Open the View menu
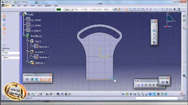The height and width of the screenshot is (105, 188). click(26, 6)
